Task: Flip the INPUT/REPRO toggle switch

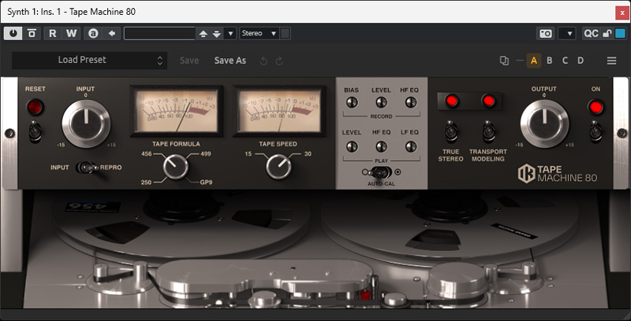Action: coord(87,168)
